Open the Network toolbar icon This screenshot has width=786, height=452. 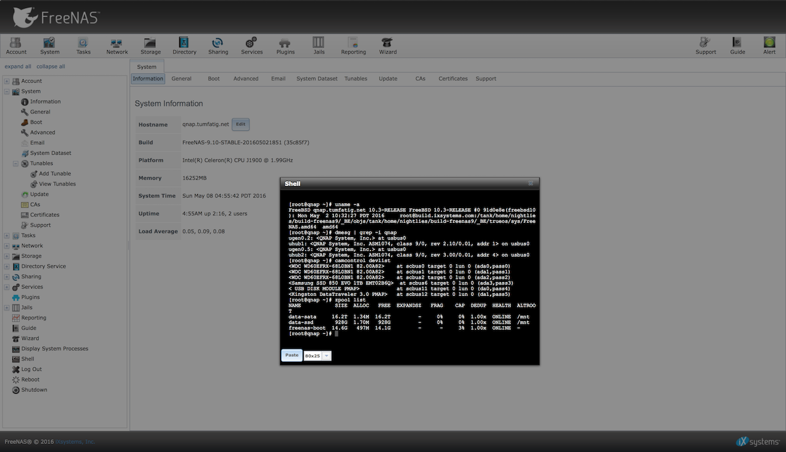point(117,46)
